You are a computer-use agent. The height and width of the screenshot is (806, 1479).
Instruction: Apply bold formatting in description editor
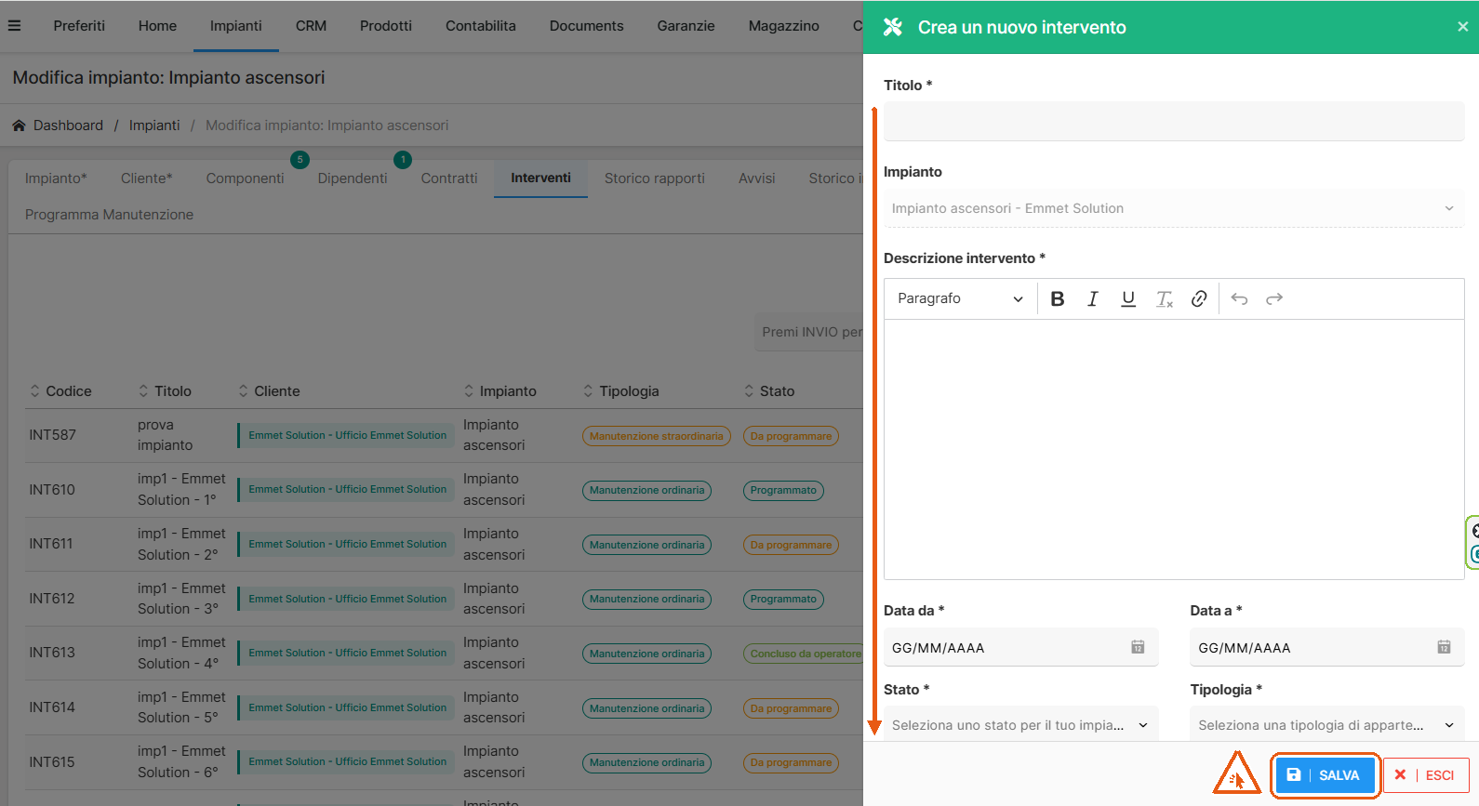(x=1058, y=298)
